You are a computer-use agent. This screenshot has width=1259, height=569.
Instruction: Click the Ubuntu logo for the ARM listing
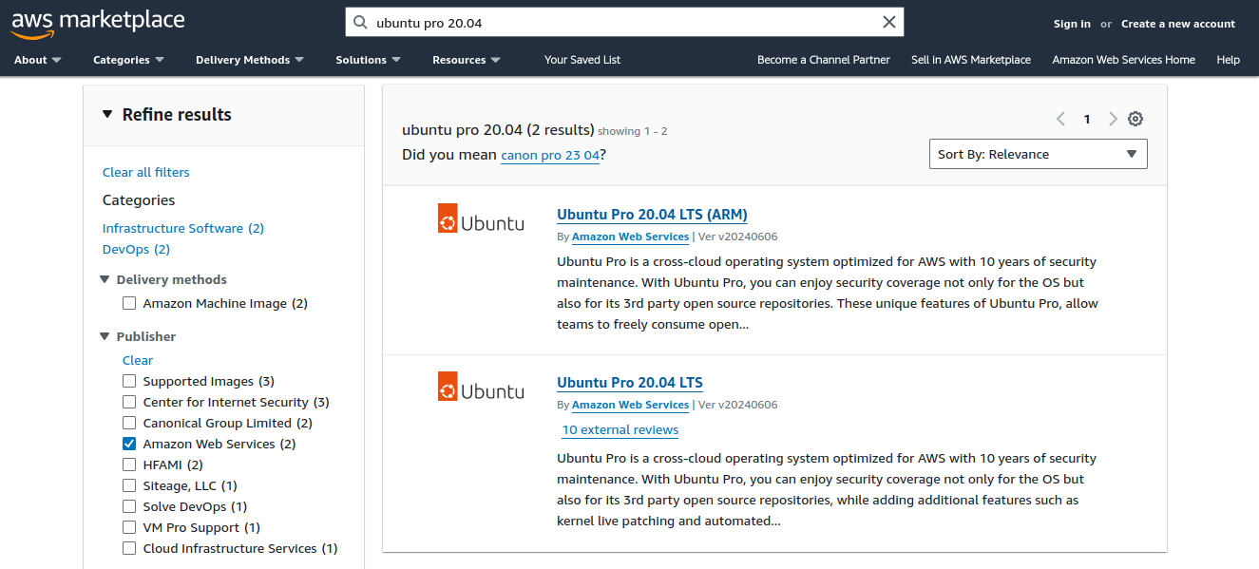(481, 218)
